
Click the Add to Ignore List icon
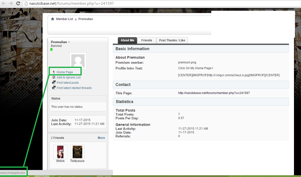tap(54, 77)
